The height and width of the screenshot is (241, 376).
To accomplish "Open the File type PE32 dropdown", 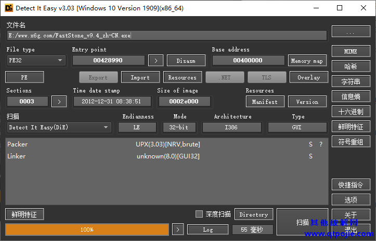I will point(36,60).
